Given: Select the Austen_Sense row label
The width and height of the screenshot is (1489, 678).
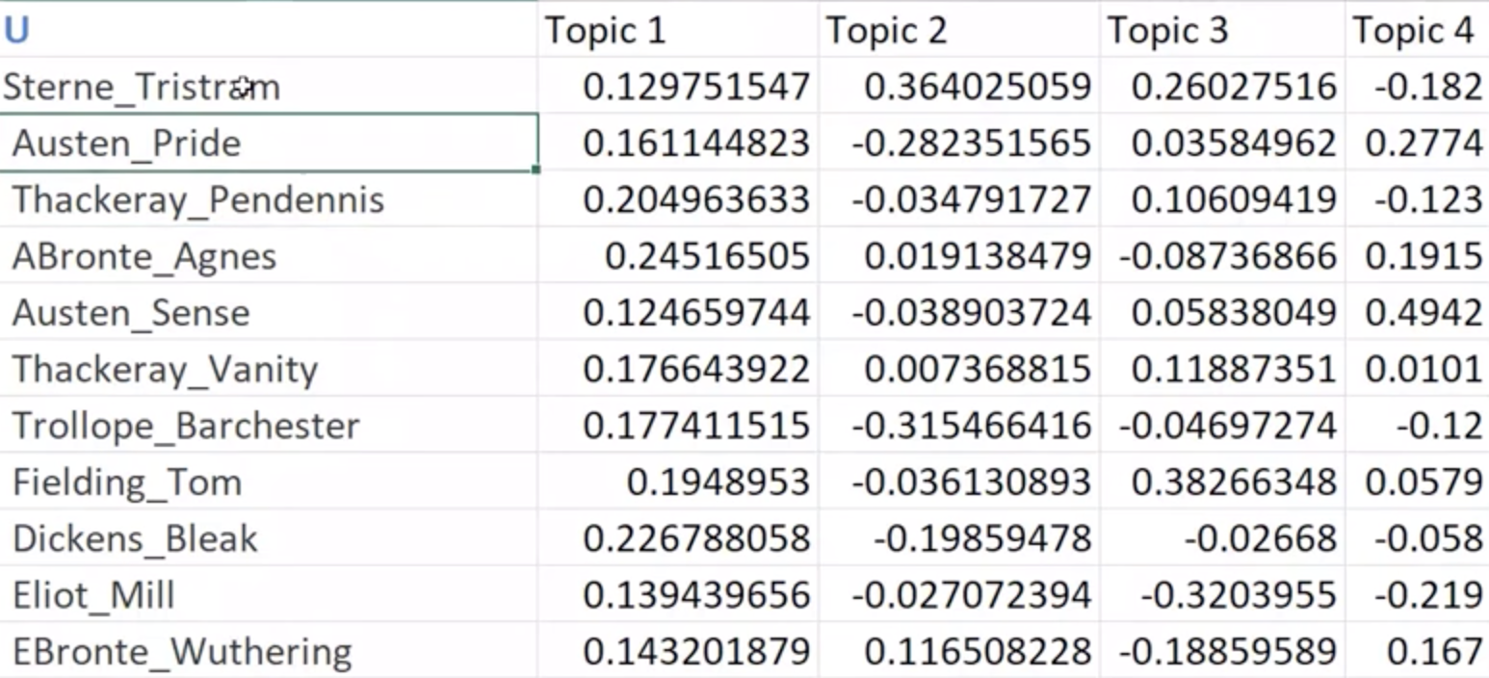Looking at the screenshot, I should [131, 313].
